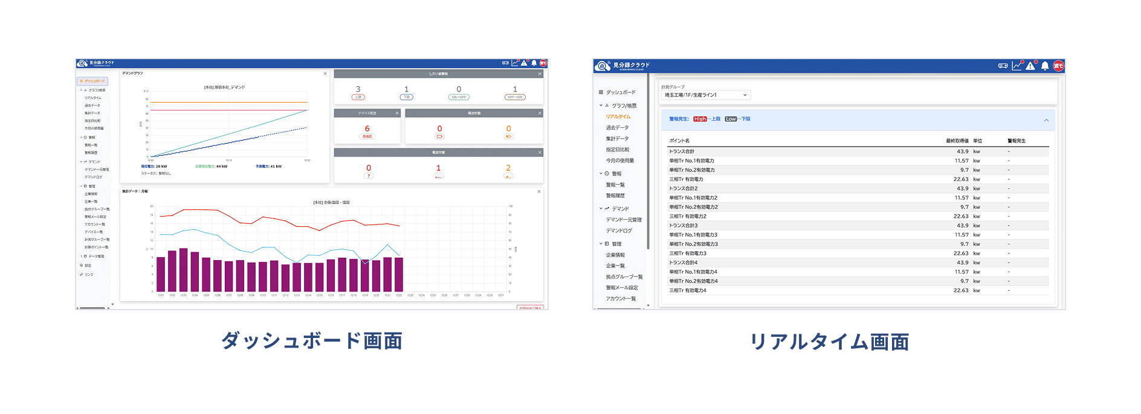1141x414 pixels.
Task: Click 見分録クラウド logo in realtime screen
Action: (x=622, y=65)
